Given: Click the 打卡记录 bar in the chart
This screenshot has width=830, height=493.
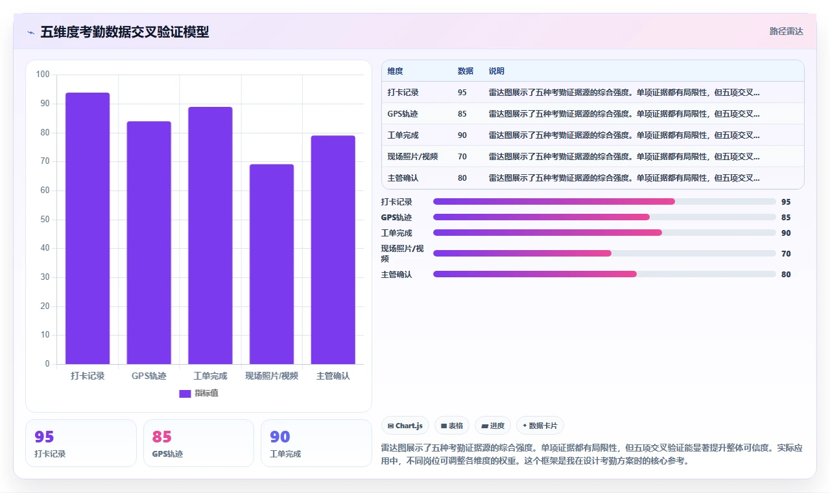Looking at the screenshot, I should (x=88, y=228).
